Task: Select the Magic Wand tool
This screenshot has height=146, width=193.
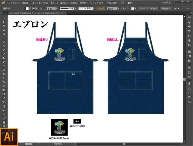Action: (x=4, y=26)
